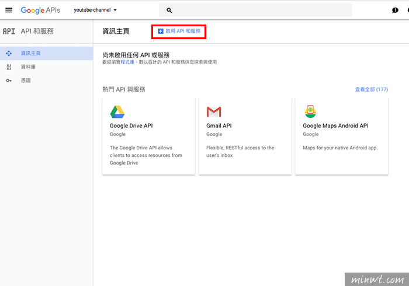
Task: Click the Gmail envelope icon
Action: [x=214, y=111]
